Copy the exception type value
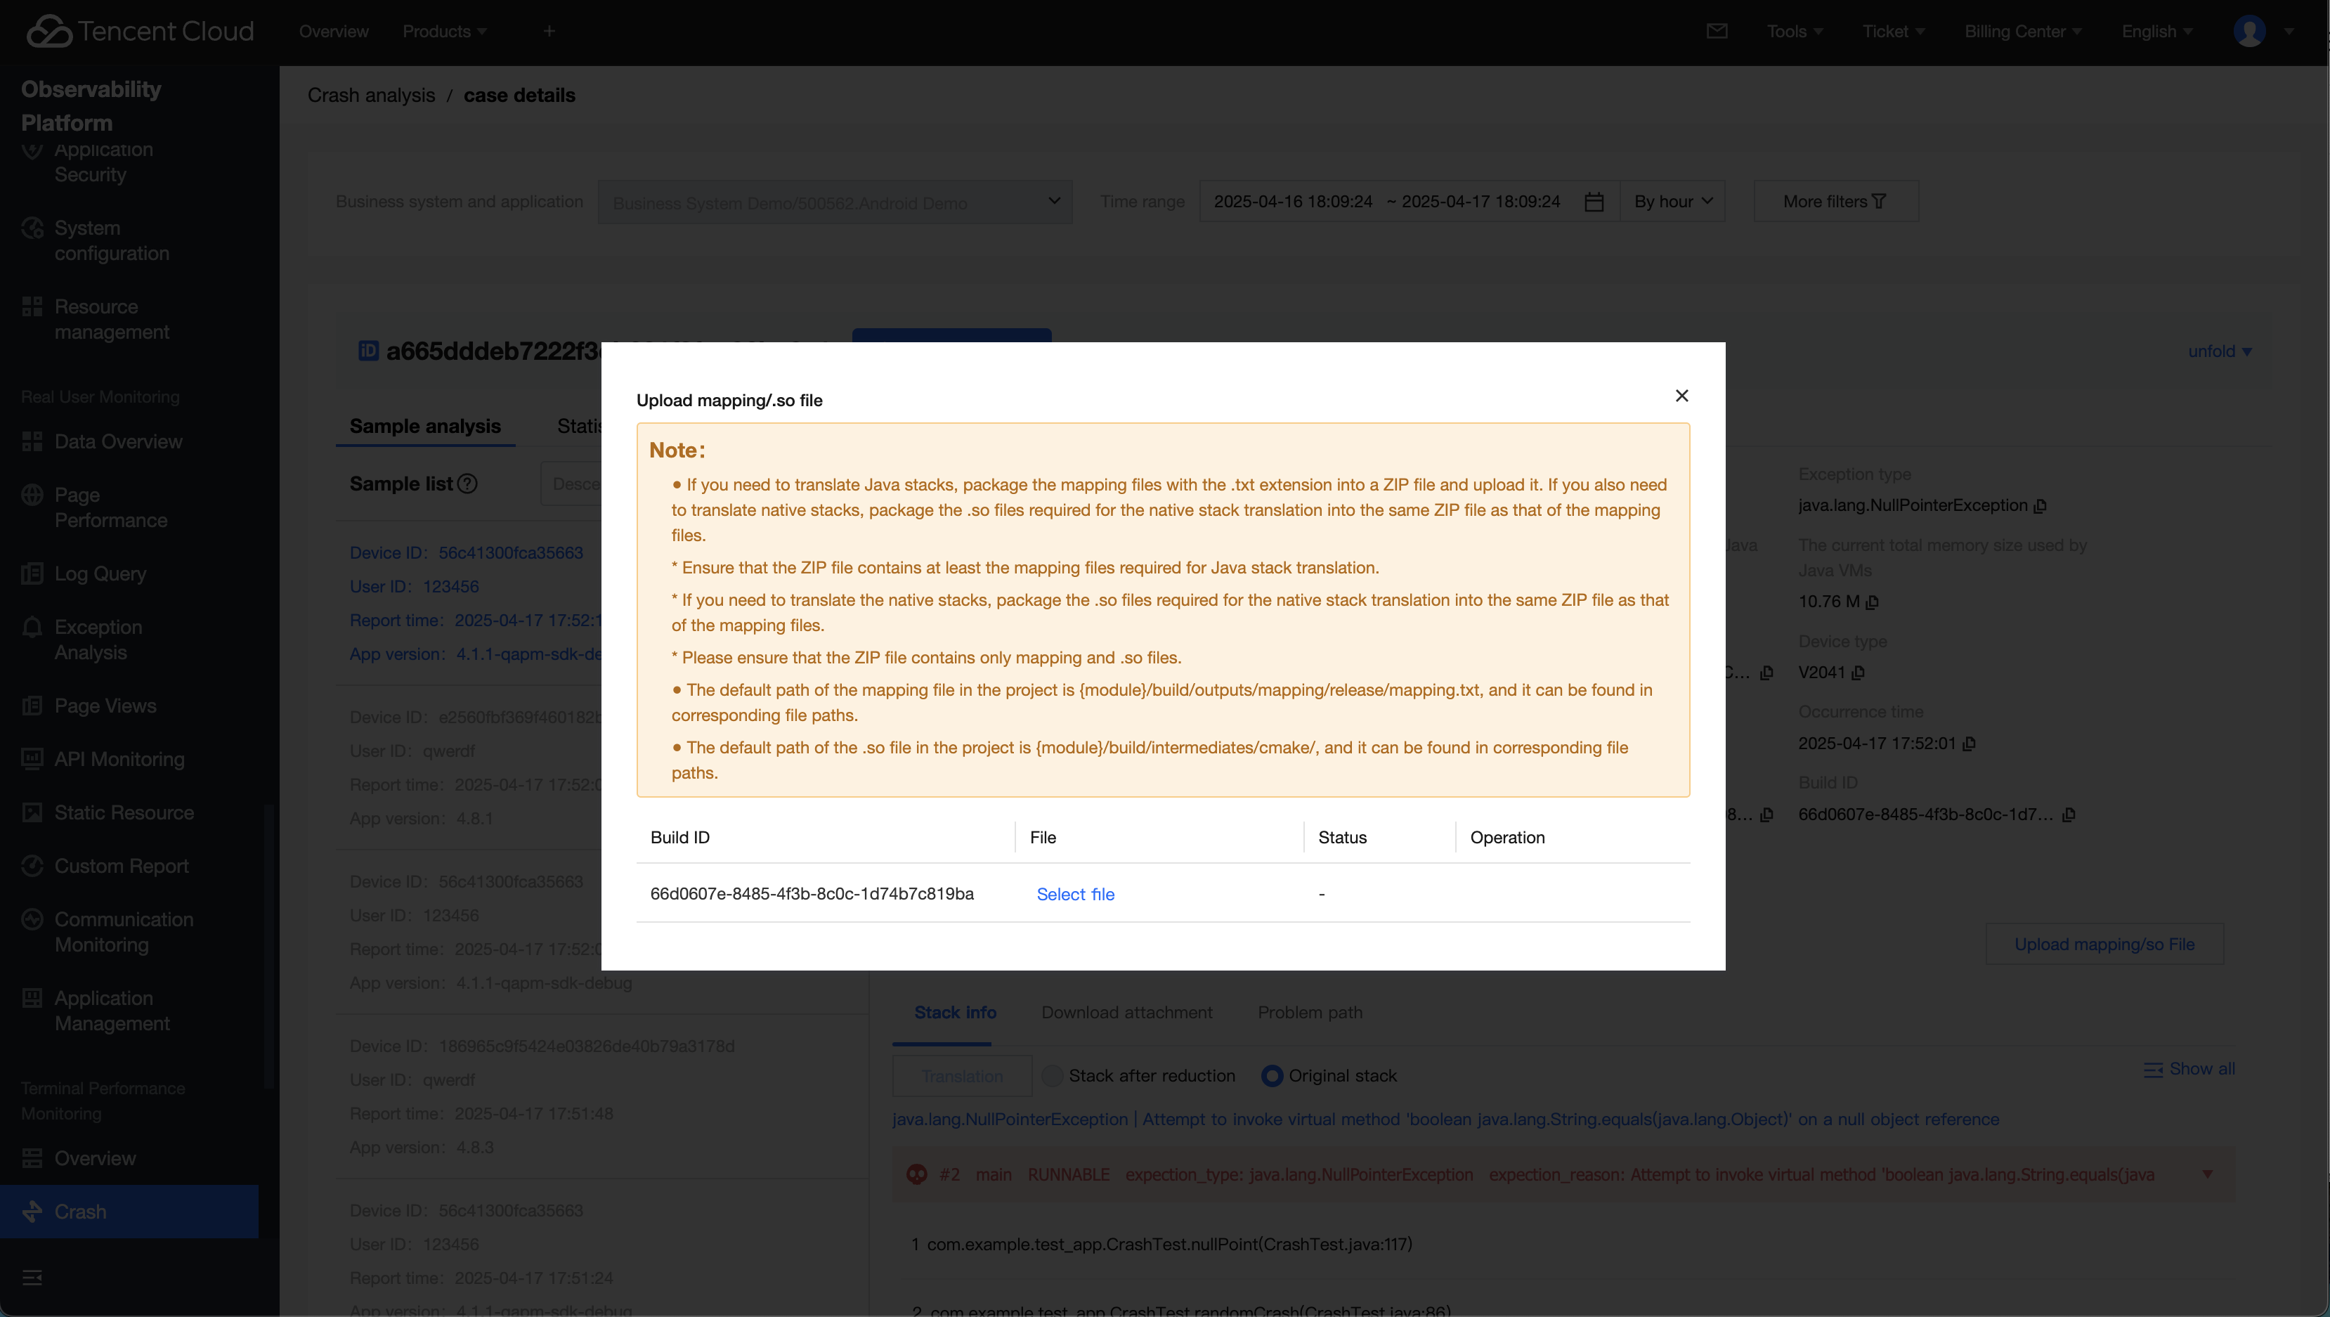This screenshot has width=2330, height=1317. (x=2040, y=507)
